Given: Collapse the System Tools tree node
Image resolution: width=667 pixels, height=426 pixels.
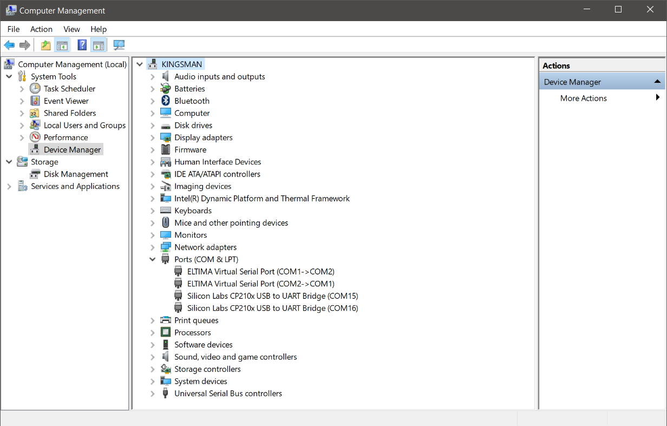Looking at the screenshot, I should pos(9,77).
